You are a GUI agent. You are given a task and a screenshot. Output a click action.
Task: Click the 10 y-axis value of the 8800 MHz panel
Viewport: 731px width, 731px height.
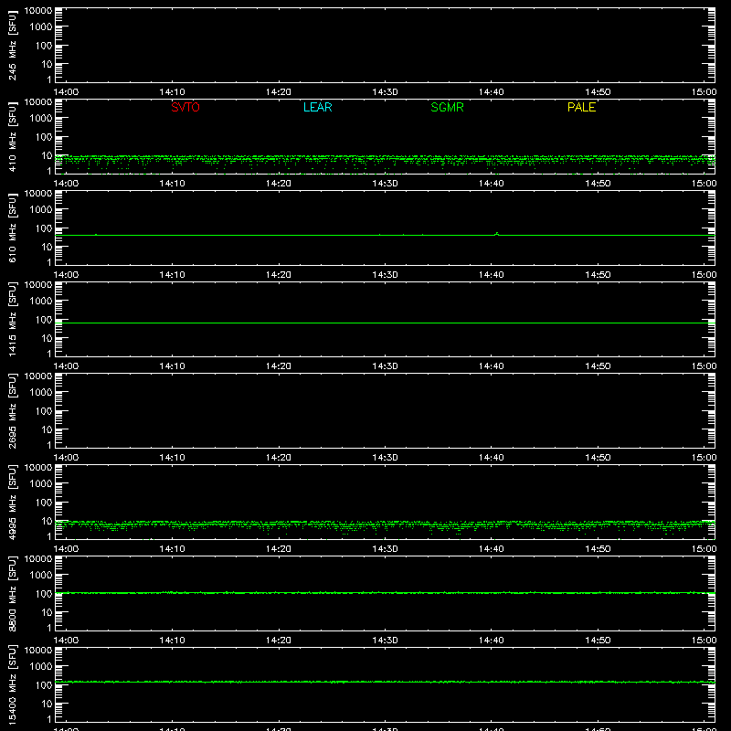[48, 612]
